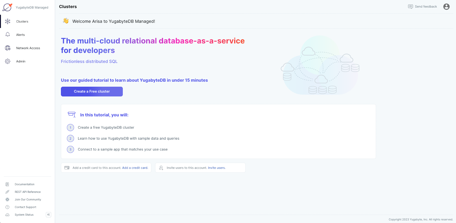
Task: Follow the Invite users link
Action: [x=217, y=168]
